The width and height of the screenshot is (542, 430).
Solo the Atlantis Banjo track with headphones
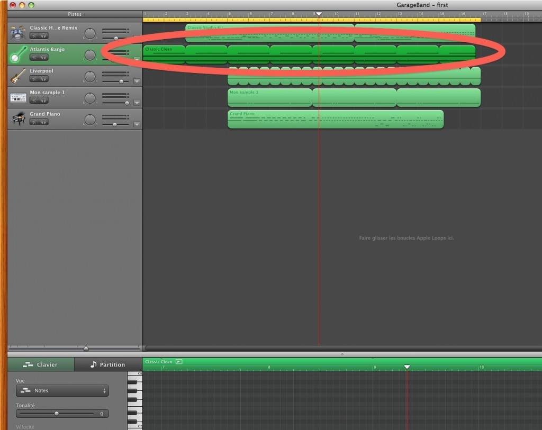click(43, 57)
